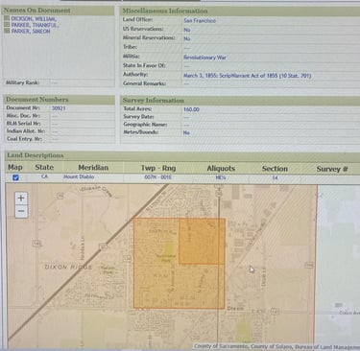Click the Aliquots column header
This screenshot has width=360, height=351.
click(221, 168)
